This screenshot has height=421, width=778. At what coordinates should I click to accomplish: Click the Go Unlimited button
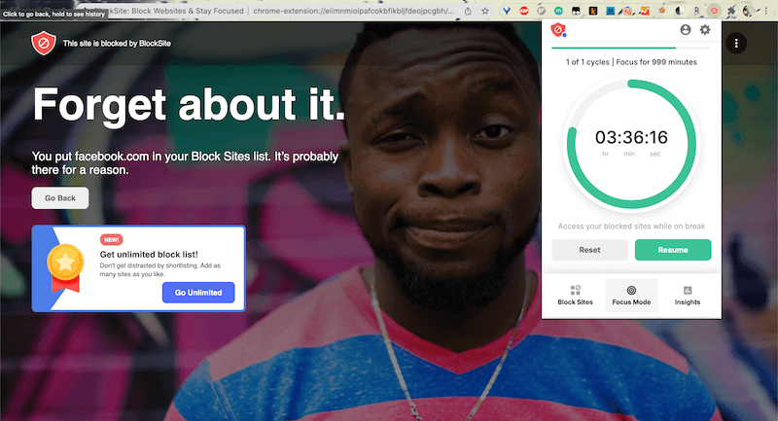tap(198, 293)
